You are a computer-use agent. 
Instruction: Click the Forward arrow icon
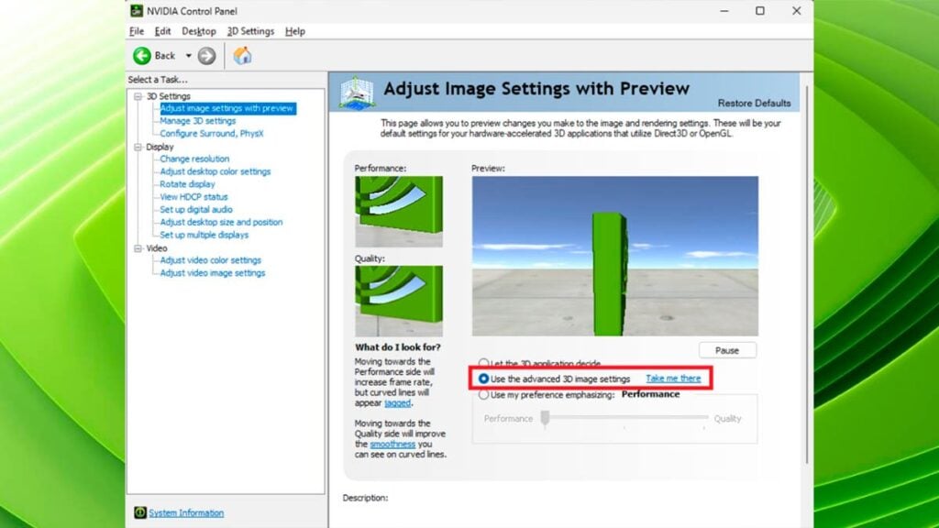(207, 56)
